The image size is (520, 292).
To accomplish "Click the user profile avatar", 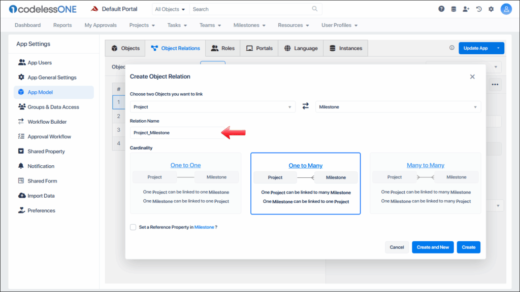I will [x=506, y=9].
